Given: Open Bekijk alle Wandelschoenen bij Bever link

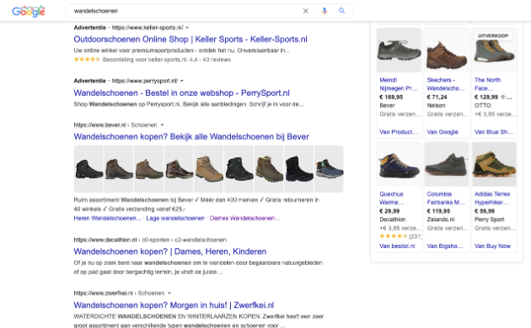Looking at the screenshot, I should [x=191, y=136].
